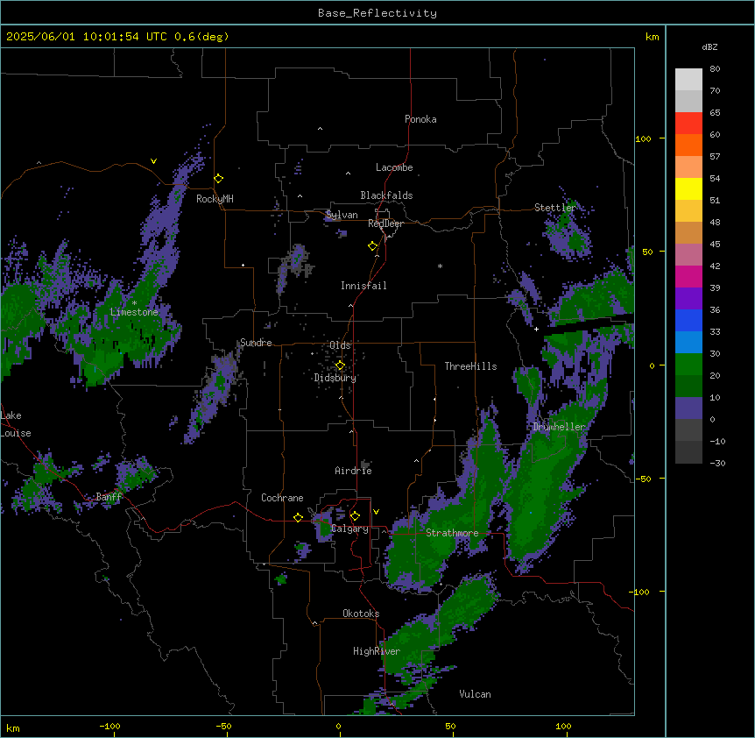Click the Olds town label

pos(340,345)
